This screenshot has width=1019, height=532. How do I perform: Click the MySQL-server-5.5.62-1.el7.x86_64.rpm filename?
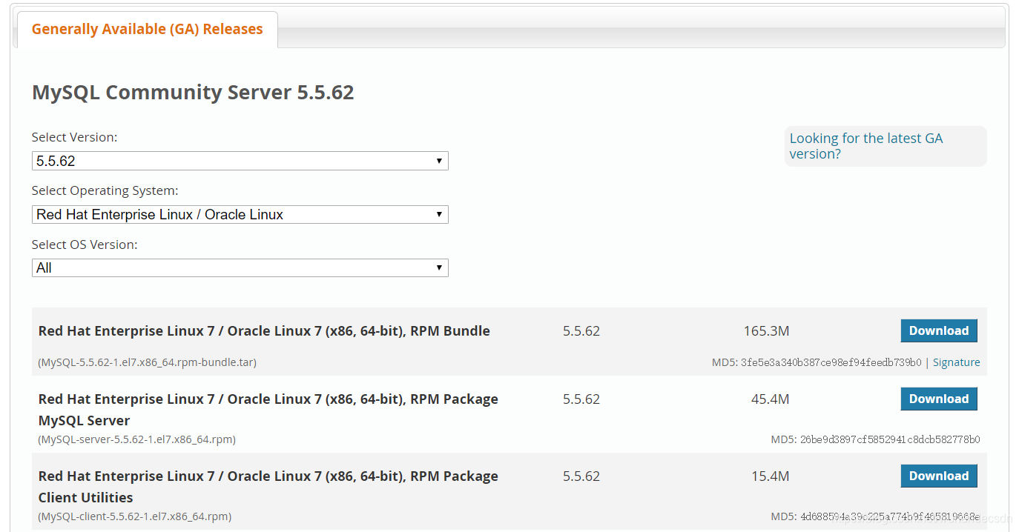coord(137,439)
